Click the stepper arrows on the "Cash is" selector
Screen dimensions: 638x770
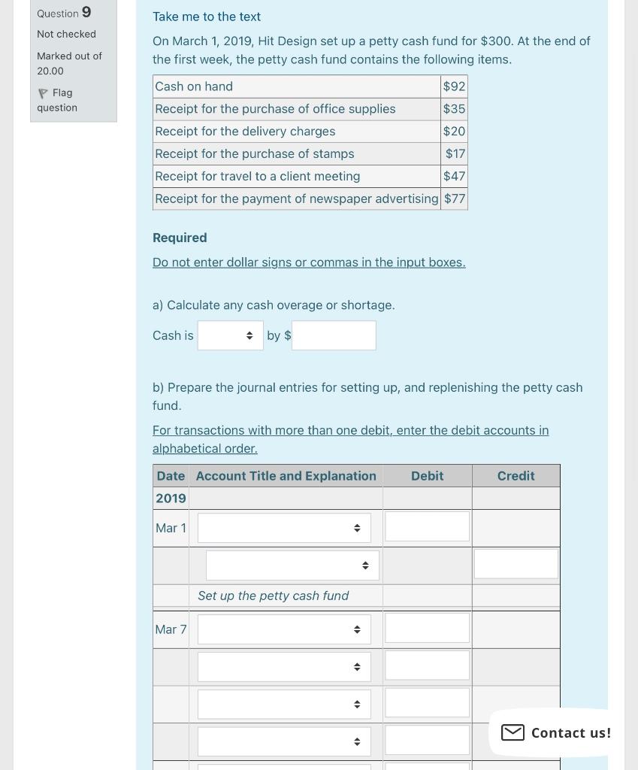coord(250,335)
